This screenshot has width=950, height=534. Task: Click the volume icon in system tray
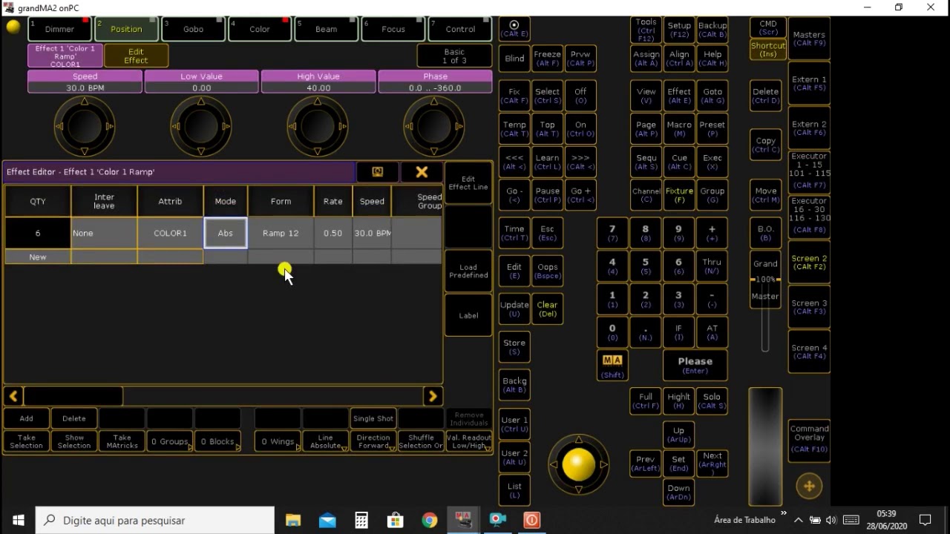point(831,520)
